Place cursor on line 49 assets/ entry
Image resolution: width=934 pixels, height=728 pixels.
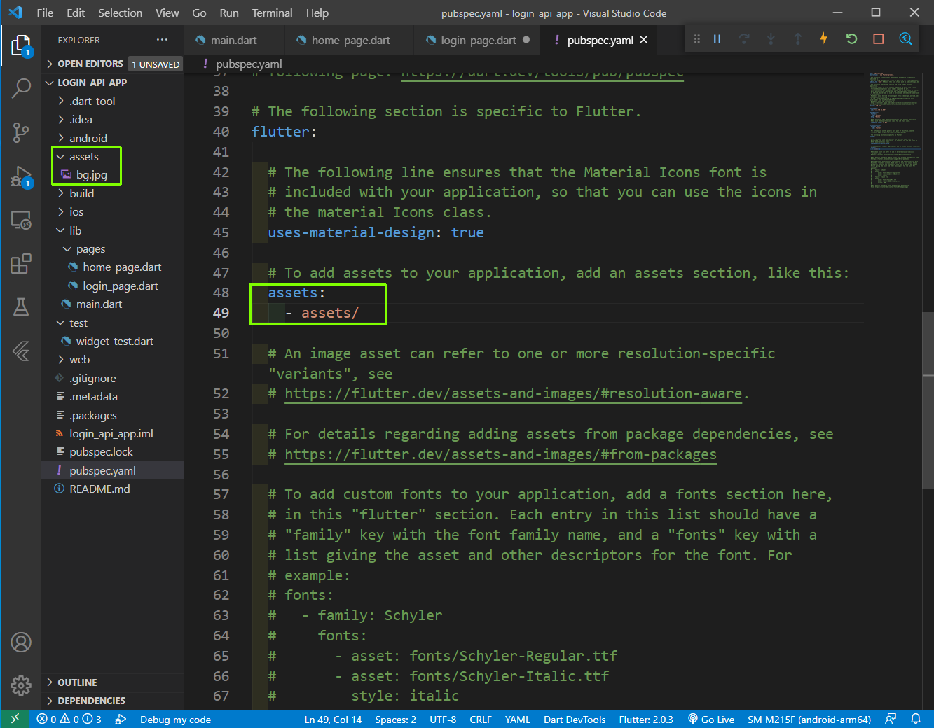[329, 313]
